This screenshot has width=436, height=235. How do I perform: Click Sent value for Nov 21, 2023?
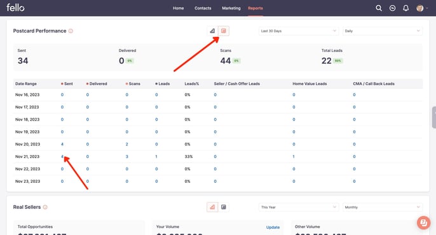(x=62, y=156)
